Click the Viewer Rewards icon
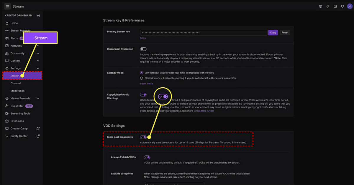This screenshot has height=185, width=354. [7, 99]
